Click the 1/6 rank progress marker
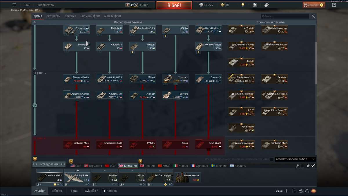 pos(35,105)
